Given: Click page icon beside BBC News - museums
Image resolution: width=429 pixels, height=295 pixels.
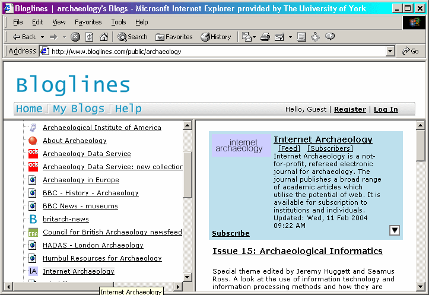Looking at the screenshot, I should (33, 206).
